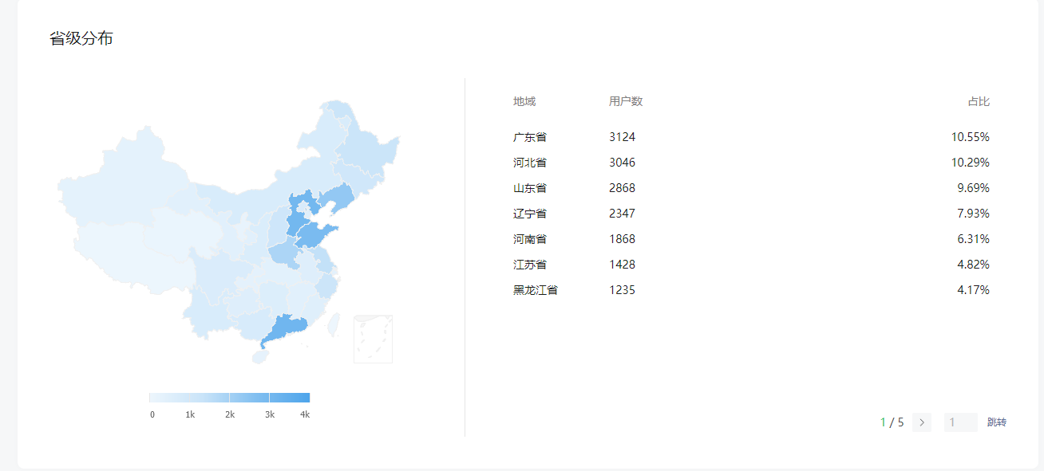This screenshot has height=471, width=1044.
Task: Click the user count 2347
Action: 623,214
